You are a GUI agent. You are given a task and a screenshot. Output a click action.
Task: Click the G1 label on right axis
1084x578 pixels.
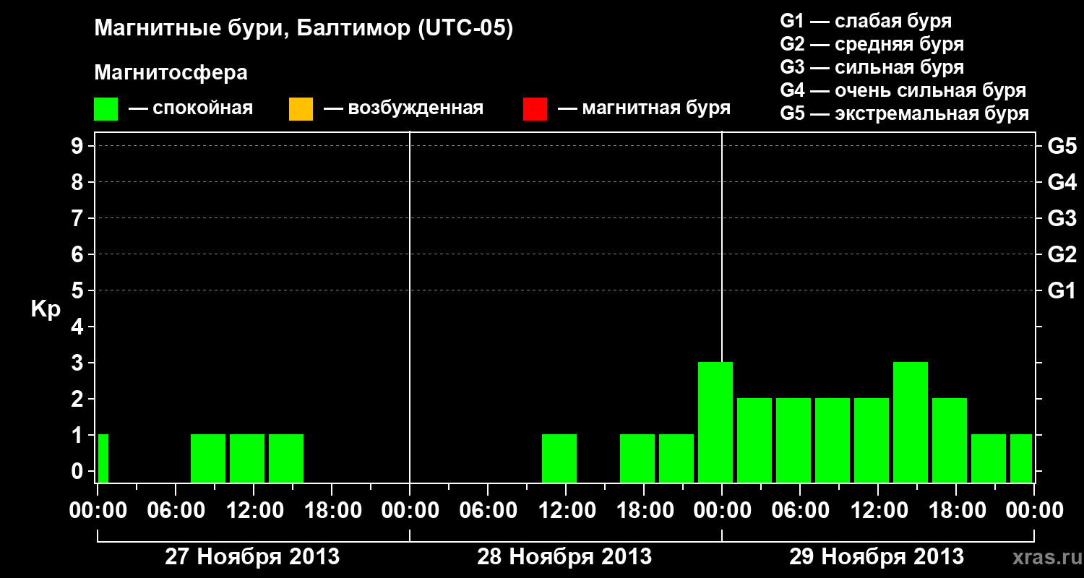coord(1062,290)
